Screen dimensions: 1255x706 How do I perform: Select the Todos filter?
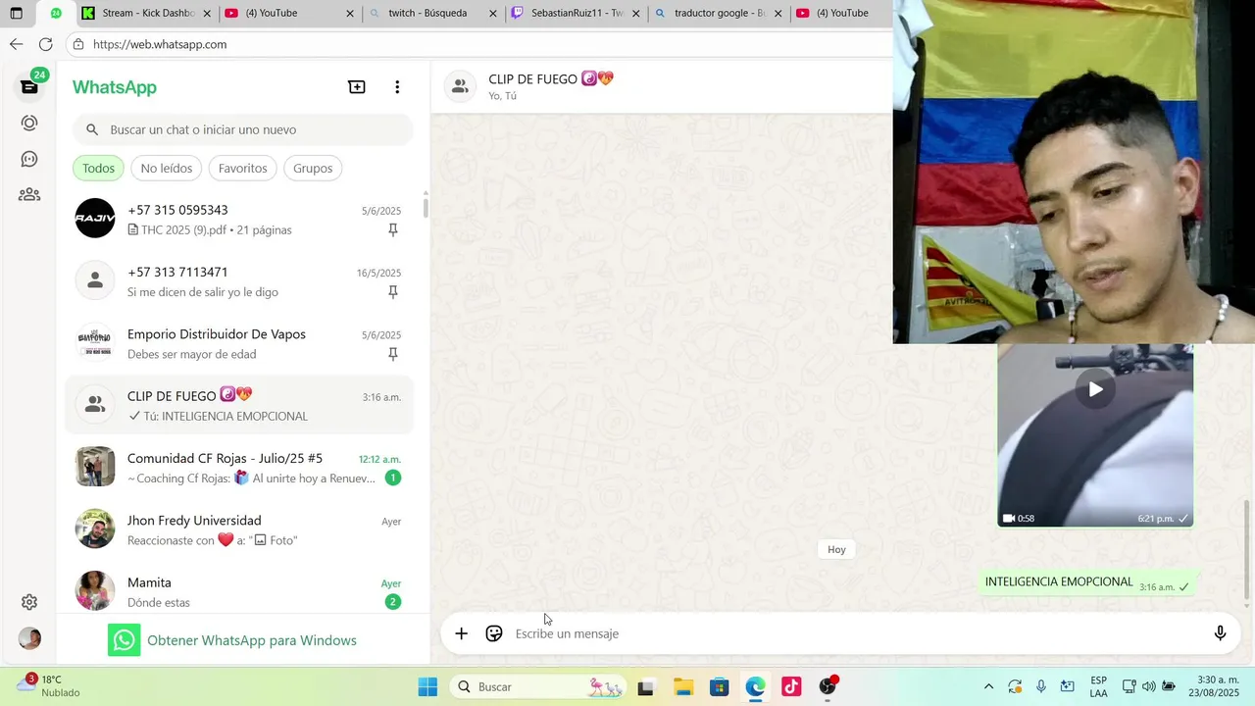(98, 168)
